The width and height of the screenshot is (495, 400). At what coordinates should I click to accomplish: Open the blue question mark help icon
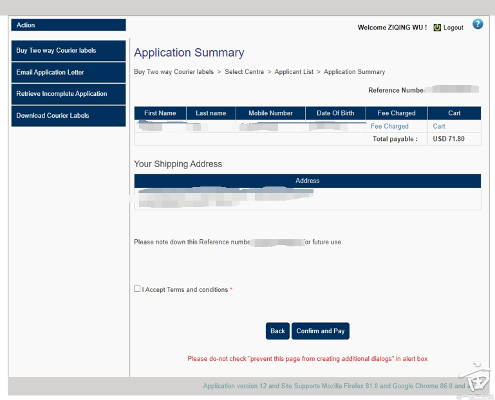click(478, 24)
